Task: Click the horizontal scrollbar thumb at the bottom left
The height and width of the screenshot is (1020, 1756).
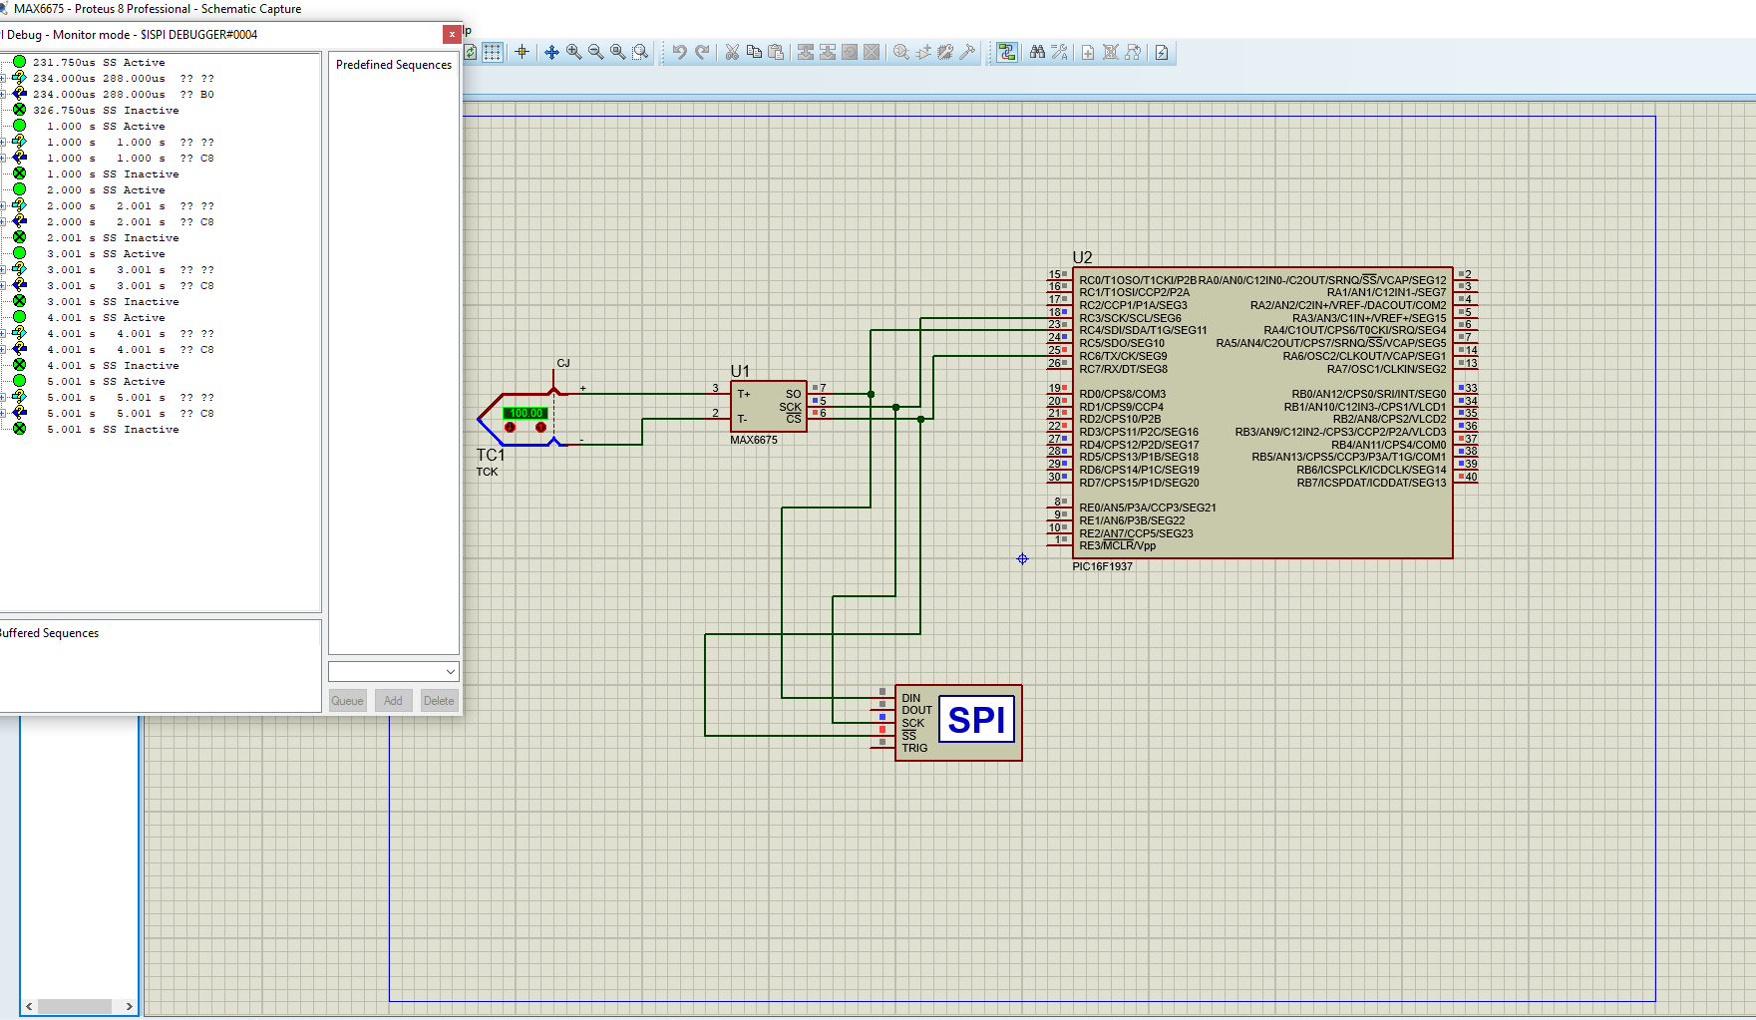Action: click(x=75, y=1006)
